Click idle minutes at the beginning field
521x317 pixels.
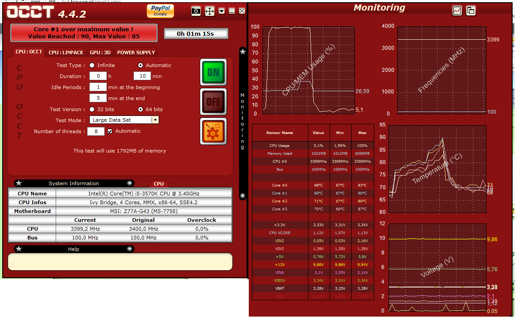(98, 87)
